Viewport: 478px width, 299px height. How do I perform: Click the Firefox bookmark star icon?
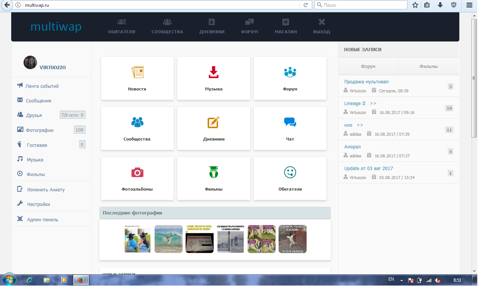[x=415, y=5]
